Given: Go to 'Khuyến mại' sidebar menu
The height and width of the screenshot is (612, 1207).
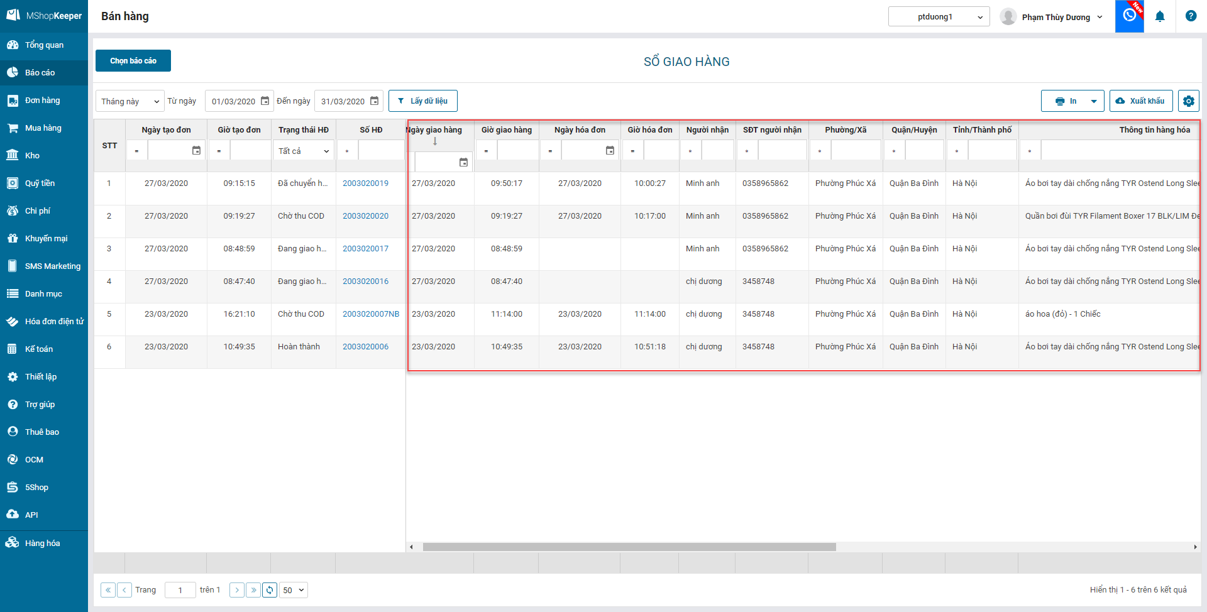Looking at the screenshot, I should [46, 239].
